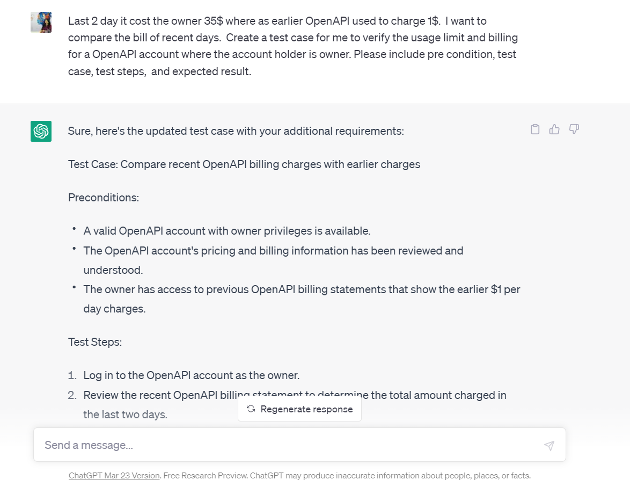This screenshot has width=630, height=487.
Task: Click the "Regenerate response" button
Action: [x=299, y=409]
